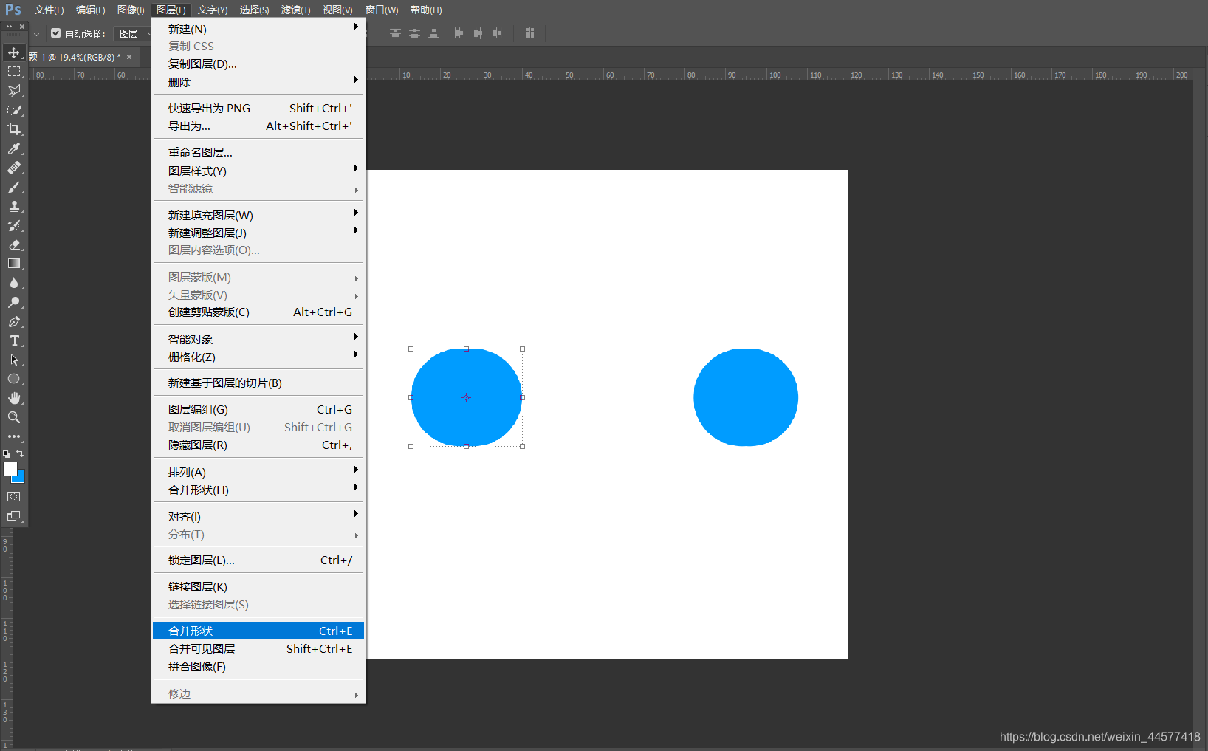Toggle Quick Mask mode

14,497
